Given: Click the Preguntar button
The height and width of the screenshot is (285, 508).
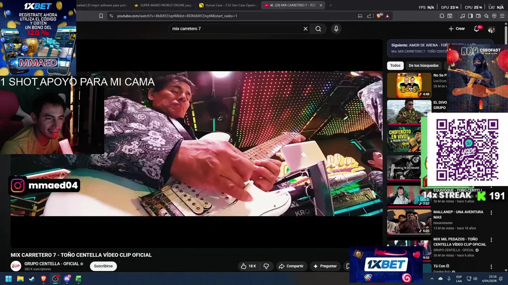Looking at the screenshot, I should [325, 266].
